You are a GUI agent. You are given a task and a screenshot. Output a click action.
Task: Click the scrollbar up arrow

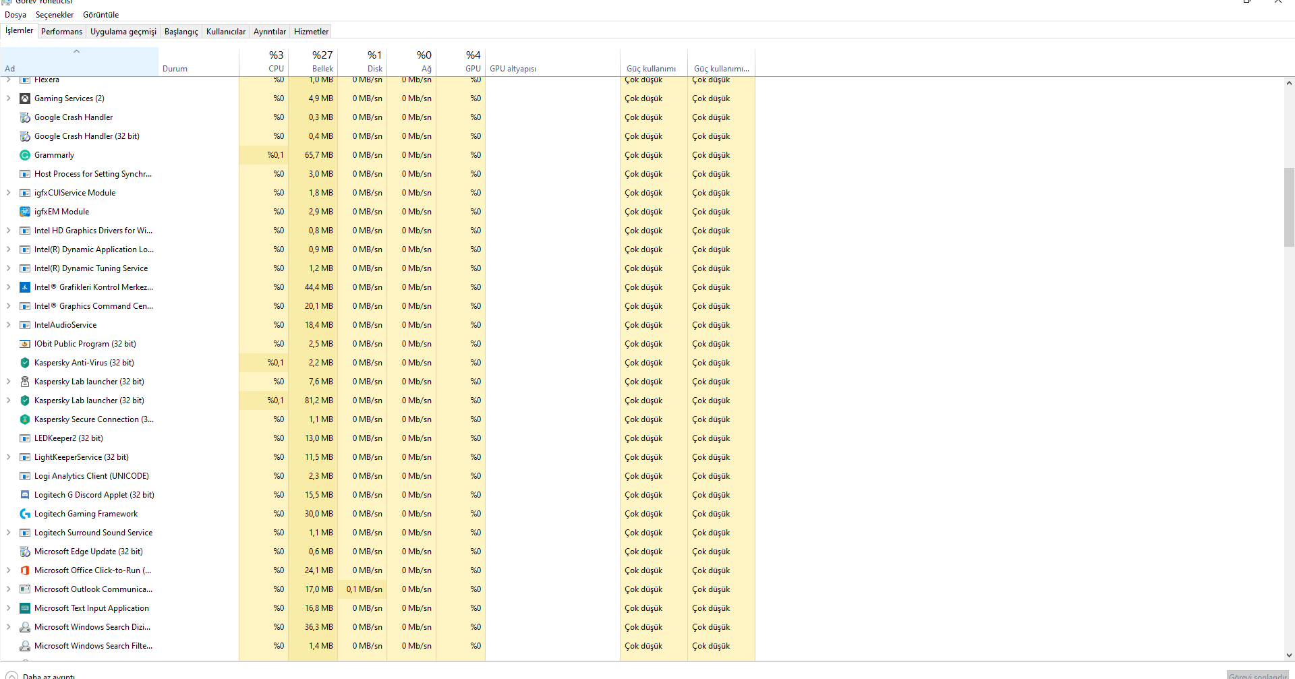click(1289, 84)
